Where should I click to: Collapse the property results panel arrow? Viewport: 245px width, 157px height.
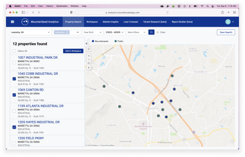86,43
